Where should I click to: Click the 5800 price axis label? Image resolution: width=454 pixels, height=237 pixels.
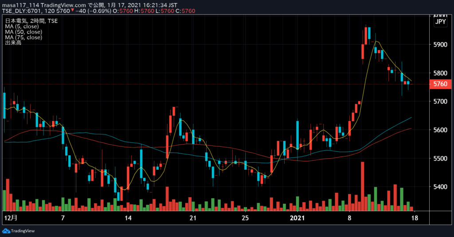click(x=440, y=73)
